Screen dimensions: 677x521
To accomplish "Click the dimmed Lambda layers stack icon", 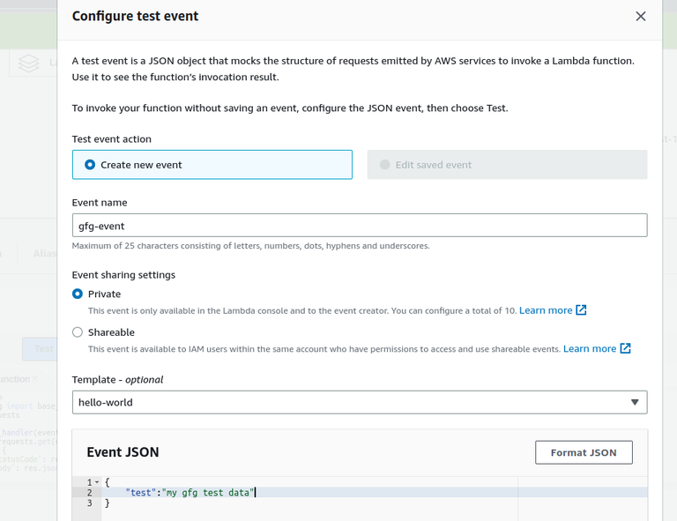I will 29,63.
